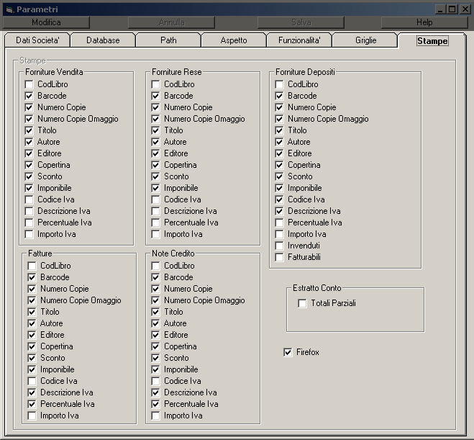Open the Database tab

103,40
